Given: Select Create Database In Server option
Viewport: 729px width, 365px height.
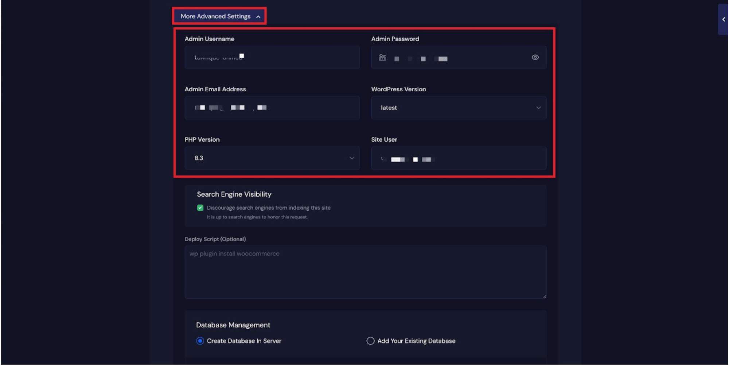Looking at the screenshot, I should coord(199,341).
